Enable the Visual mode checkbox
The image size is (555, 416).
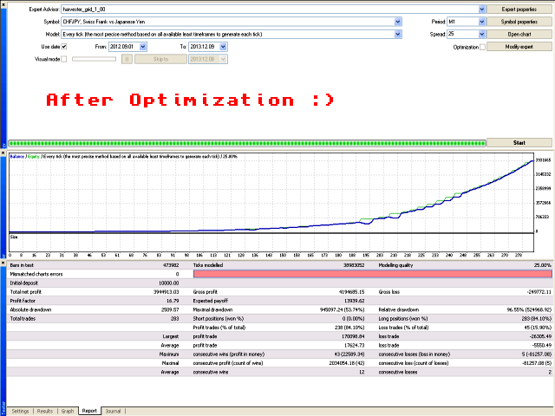64,59
